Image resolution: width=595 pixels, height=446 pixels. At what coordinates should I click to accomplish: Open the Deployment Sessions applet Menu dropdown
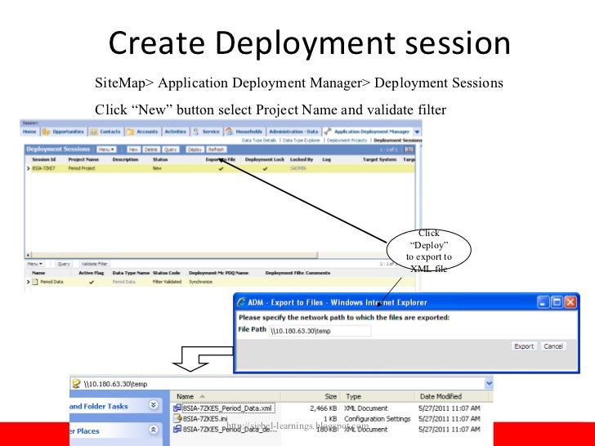[x=106, y=149]
